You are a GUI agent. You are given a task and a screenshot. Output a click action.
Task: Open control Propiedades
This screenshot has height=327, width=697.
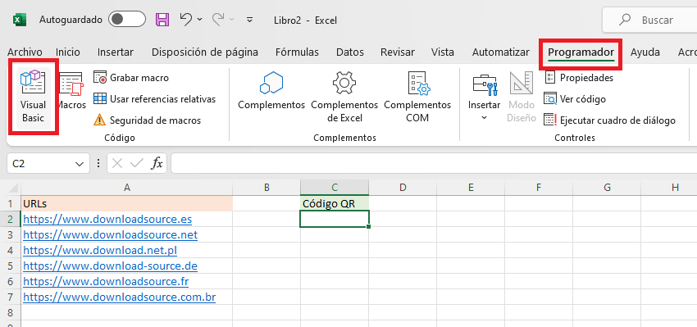coord(579,77)
